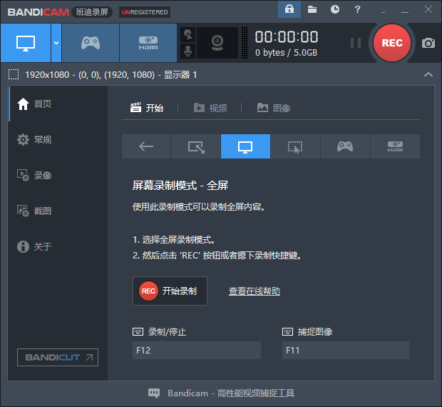Click the 捕捉图像 hotkey field F11

coord(346,351)
